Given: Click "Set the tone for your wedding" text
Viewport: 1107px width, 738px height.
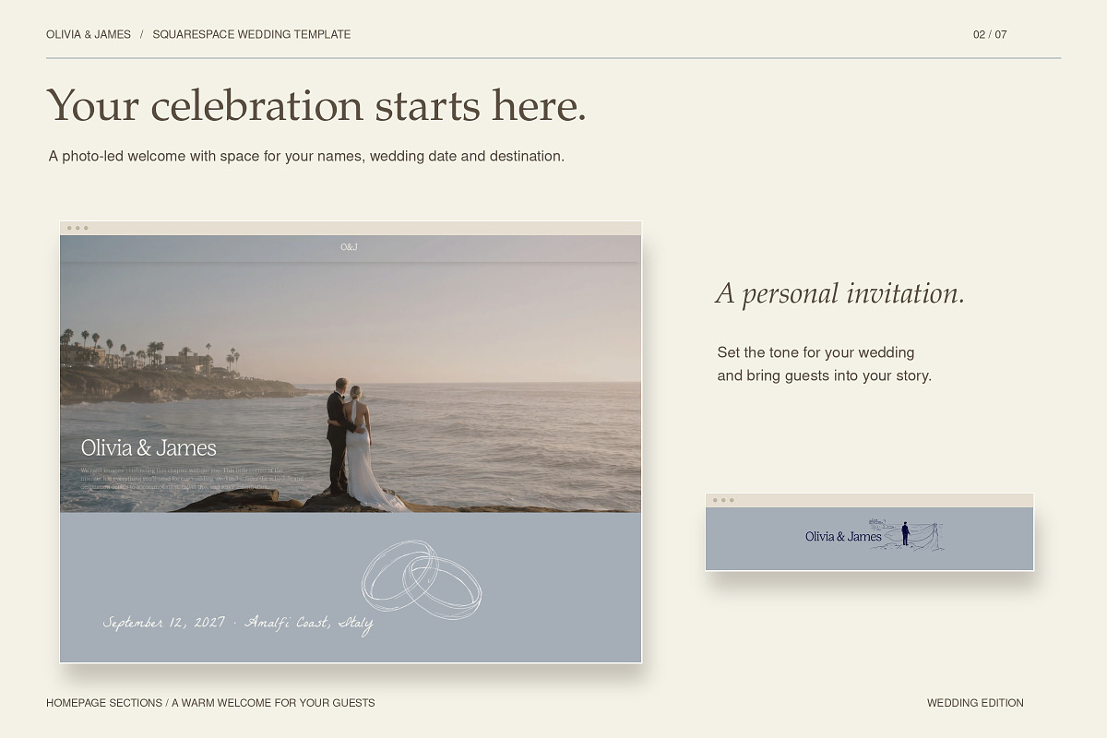Looking at the screenshot, I should pos(815,352).
